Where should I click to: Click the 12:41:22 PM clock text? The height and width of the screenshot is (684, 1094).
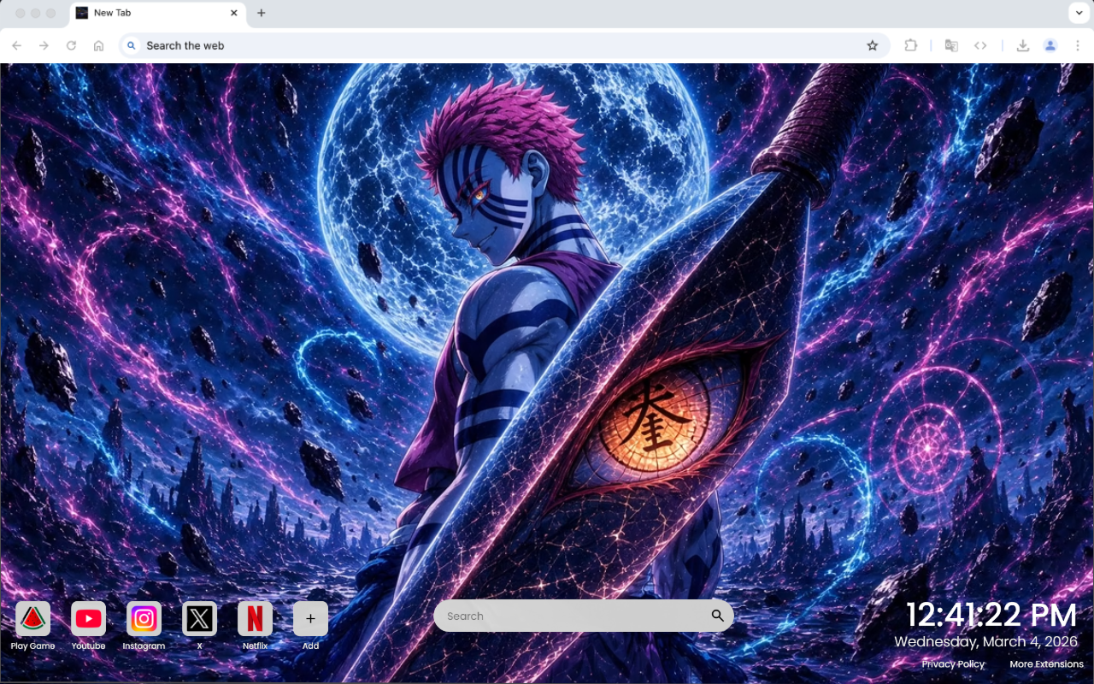tap(991, 616)
